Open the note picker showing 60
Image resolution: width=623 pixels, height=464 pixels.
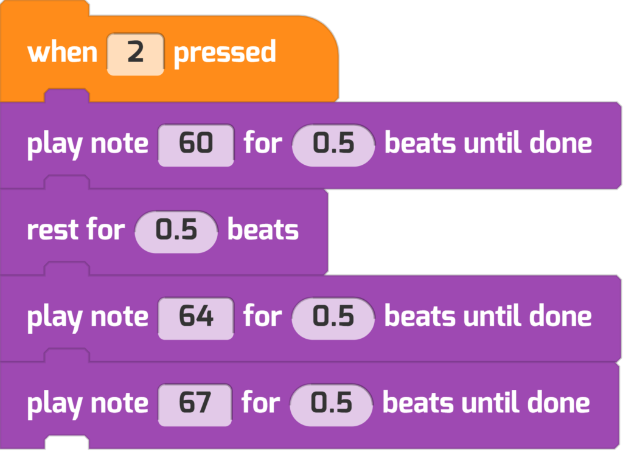click(x=196, y=145)
